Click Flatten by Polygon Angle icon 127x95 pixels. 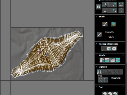105,72
